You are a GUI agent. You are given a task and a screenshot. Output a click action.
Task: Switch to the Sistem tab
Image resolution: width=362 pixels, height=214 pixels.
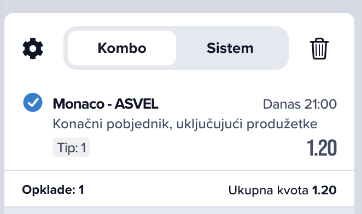pos(230,48)
